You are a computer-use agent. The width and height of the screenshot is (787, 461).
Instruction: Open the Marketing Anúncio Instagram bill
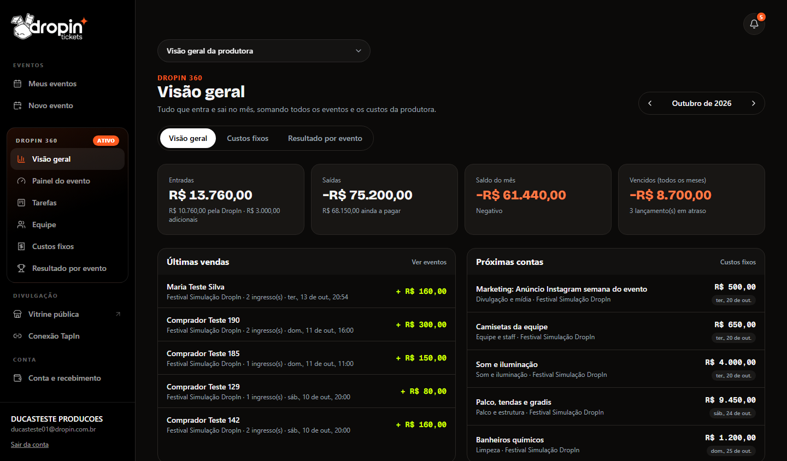(x=616, y=293)
